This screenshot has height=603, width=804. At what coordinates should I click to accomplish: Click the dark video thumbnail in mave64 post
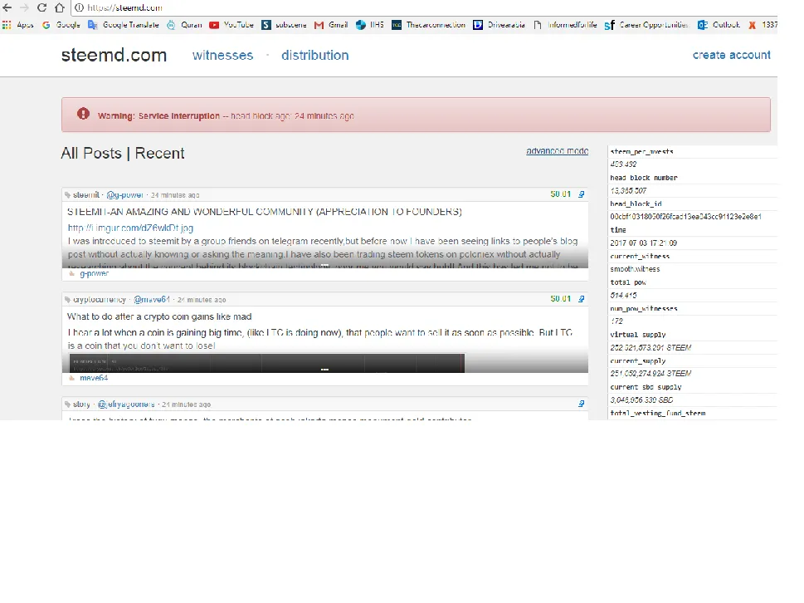point(266,363)
